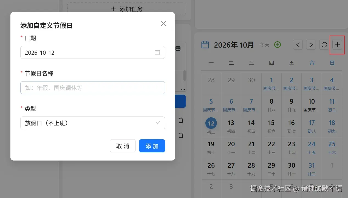Select September 30 grayed date cell

251,84
